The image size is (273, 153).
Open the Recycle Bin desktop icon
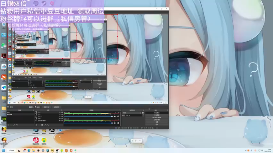(x=4, y=25)
